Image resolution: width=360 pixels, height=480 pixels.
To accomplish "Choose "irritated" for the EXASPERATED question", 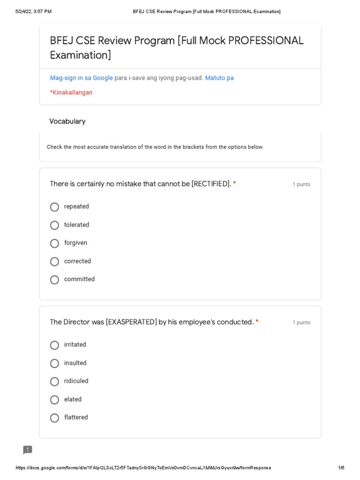I will [x=55, y=345].
